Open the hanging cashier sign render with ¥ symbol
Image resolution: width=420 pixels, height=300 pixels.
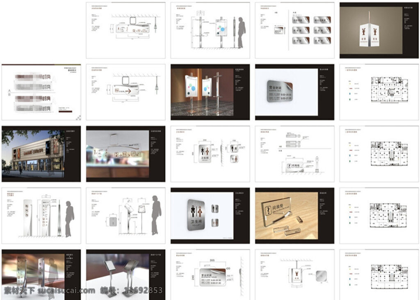[379, 30]
